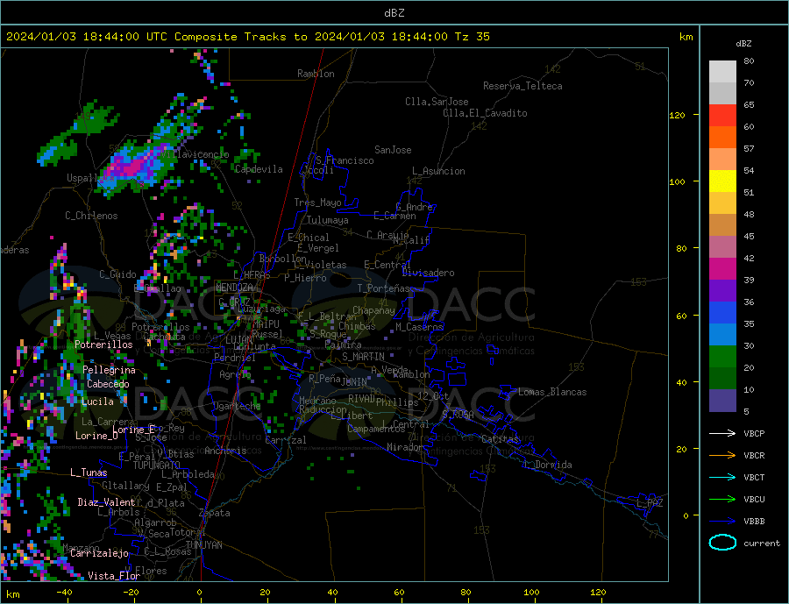Click the 'Tz 35' value in the header
Screen dimensions: 789x604
(472, 37)
